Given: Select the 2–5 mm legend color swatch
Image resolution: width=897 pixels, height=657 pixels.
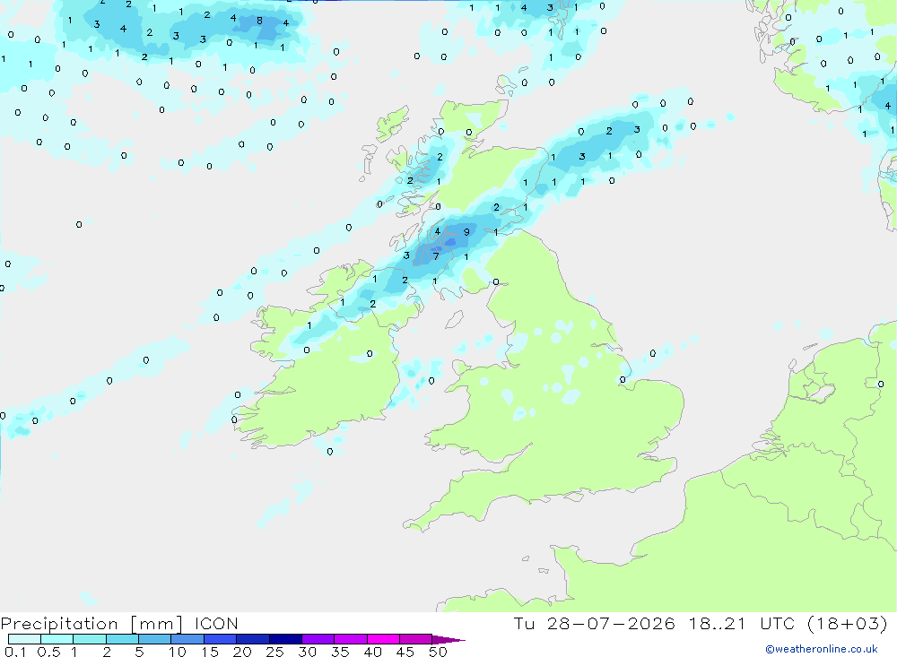Looking at the screenshot, I should tap(122, 639).
